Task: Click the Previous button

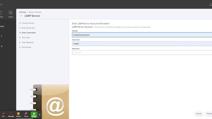Action: click(x=209, y=114)
